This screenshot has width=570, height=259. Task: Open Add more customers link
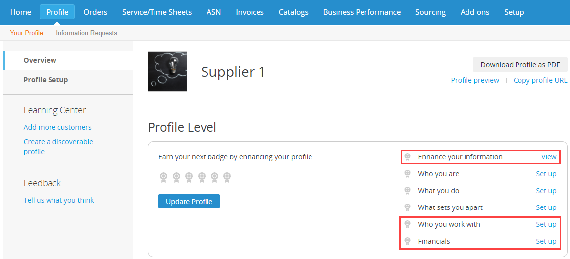57,127
